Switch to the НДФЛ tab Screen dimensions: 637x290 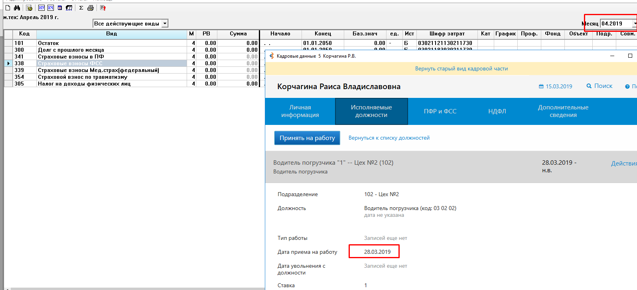click(x=497, y=111)
